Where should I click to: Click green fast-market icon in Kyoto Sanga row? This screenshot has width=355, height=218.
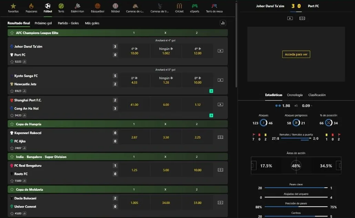coord(211,91)
